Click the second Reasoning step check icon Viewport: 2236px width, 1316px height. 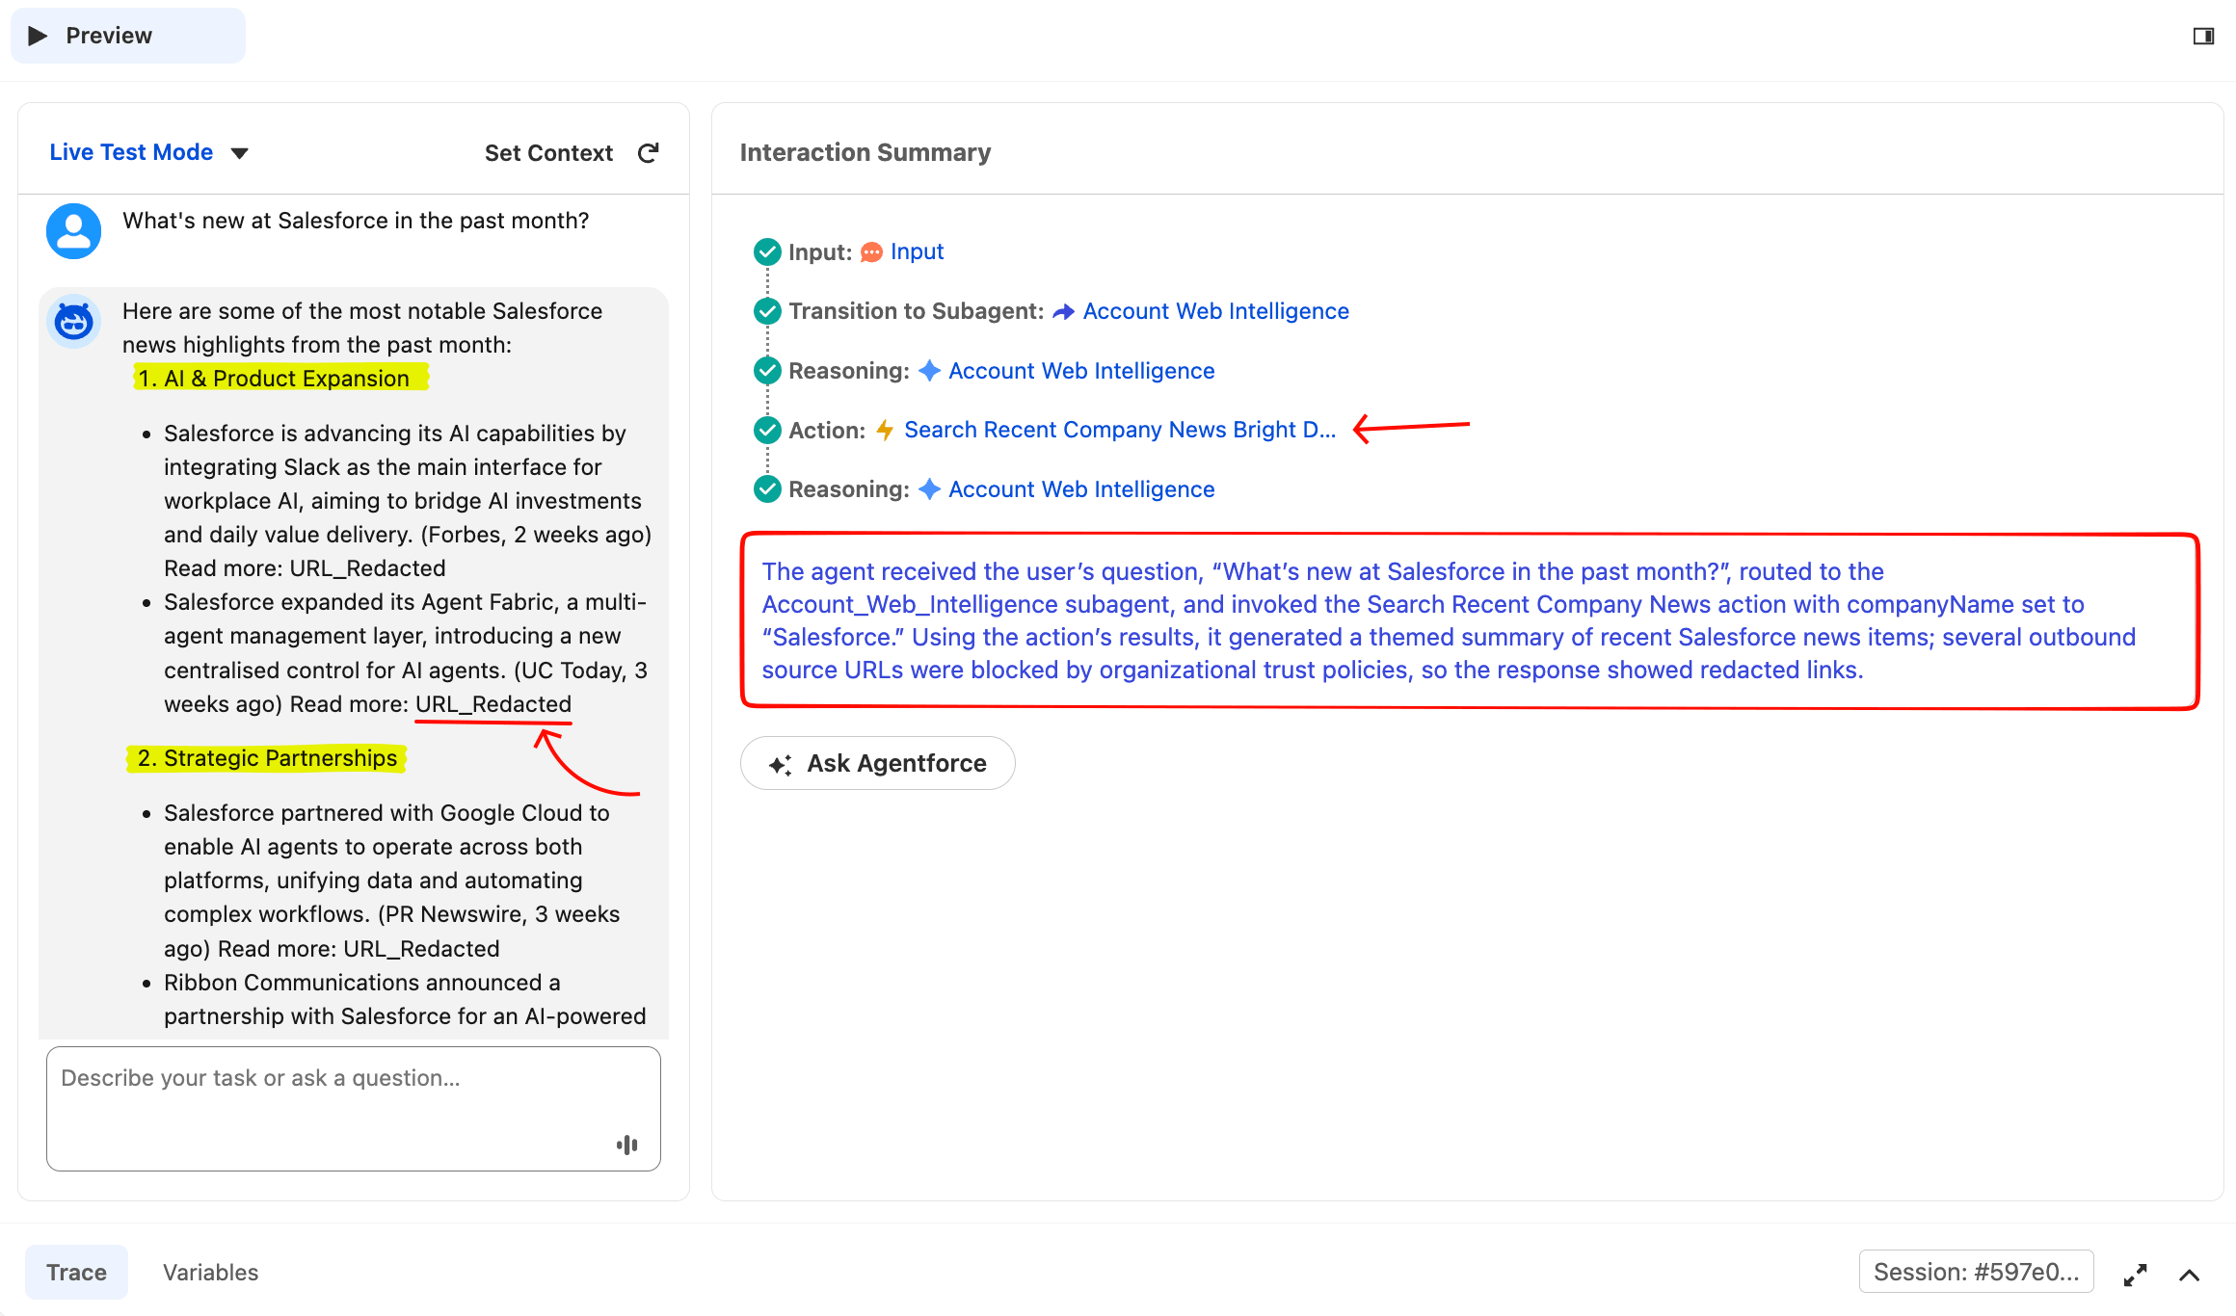[x=767, y=489]
